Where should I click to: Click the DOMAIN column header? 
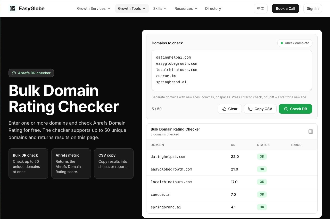(157, 145)
